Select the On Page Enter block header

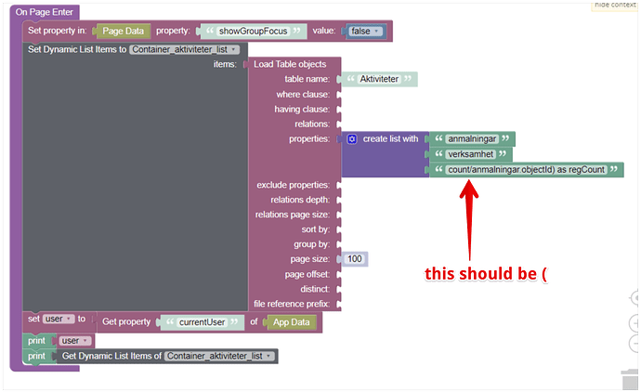click(x=45, y=12)
